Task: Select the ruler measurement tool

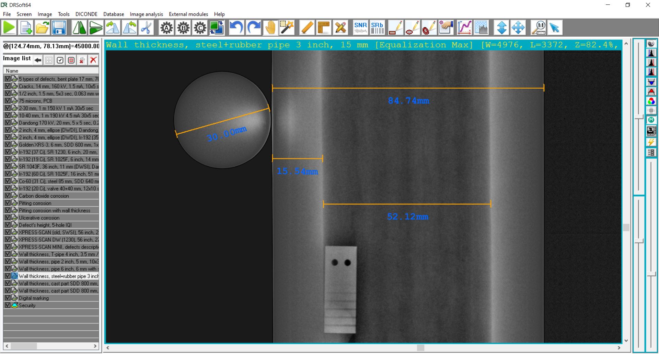Action: 307,28
